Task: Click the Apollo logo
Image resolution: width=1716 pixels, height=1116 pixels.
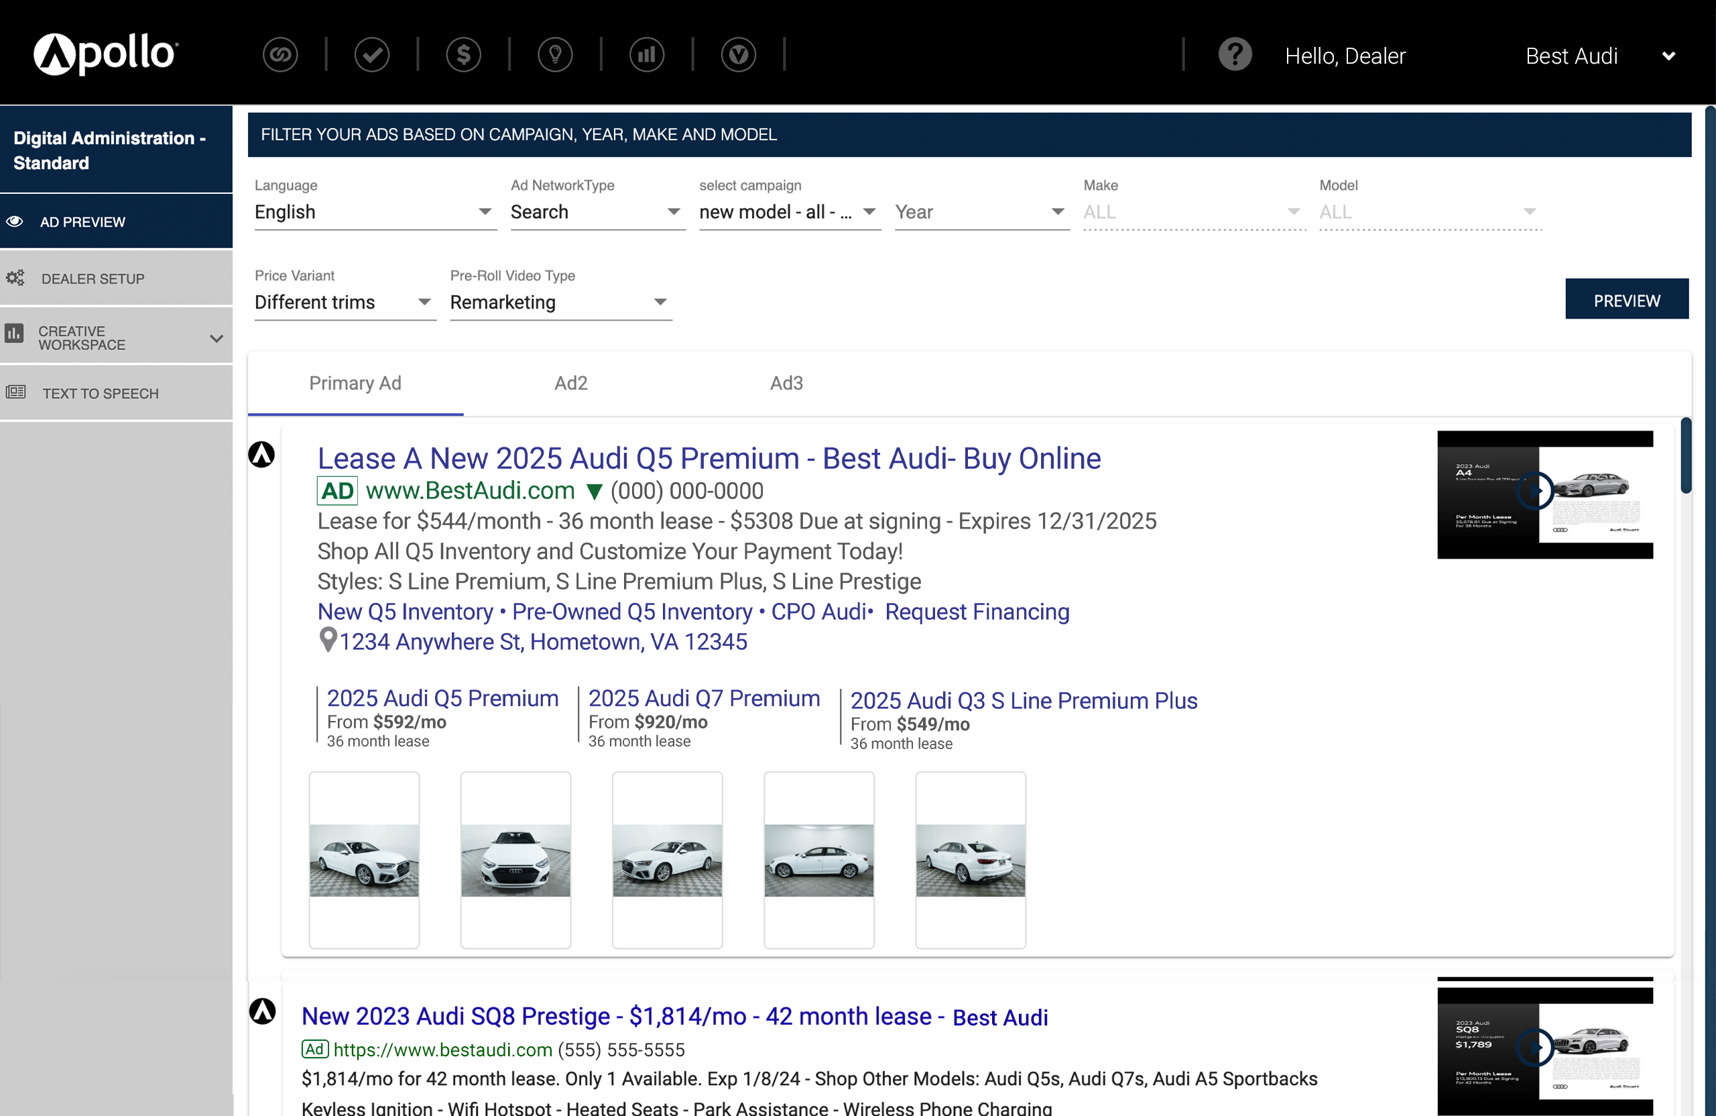Action: pos(105,54)
